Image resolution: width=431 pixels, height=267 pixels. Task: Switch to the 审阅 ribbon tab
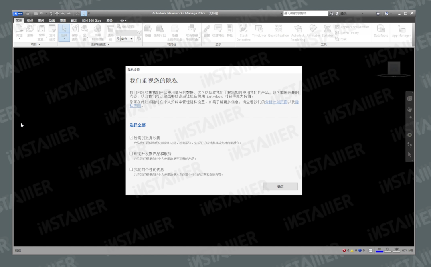[41, 20]
